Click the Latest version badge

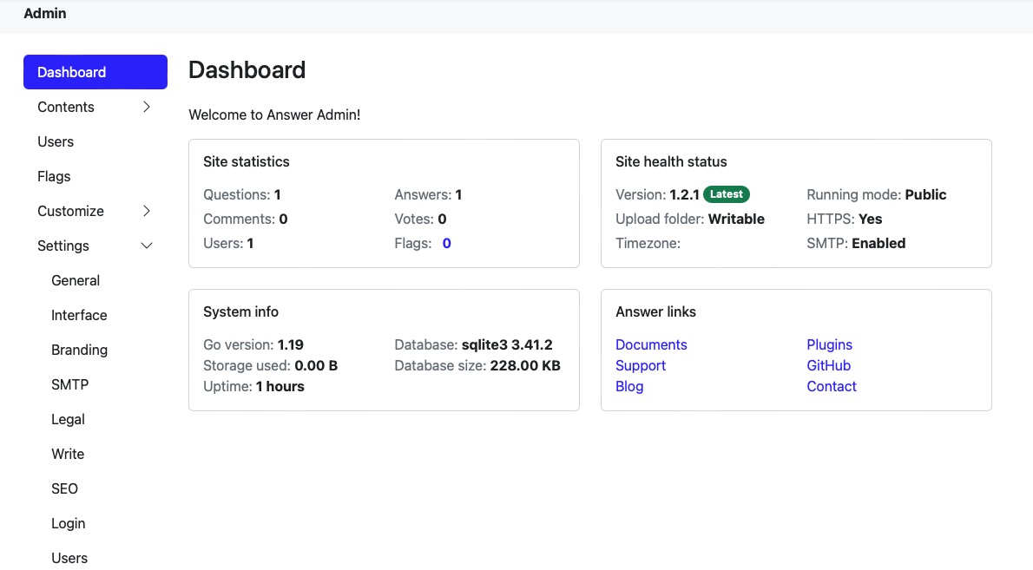click(x=726, y=194)
